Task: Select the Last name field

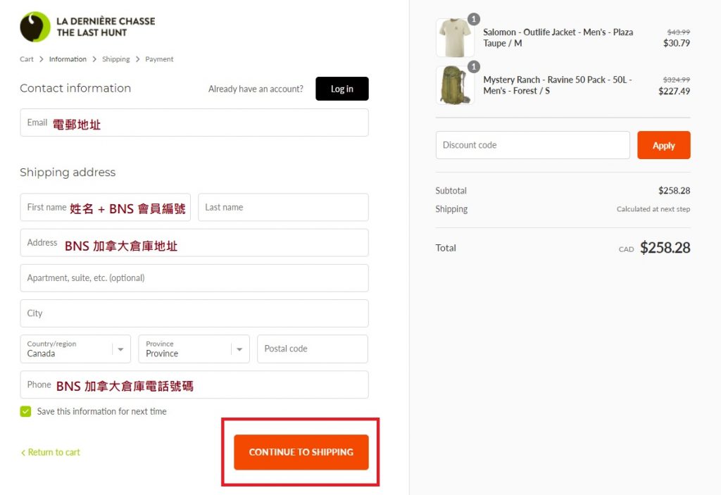Action: click(283, 208)
